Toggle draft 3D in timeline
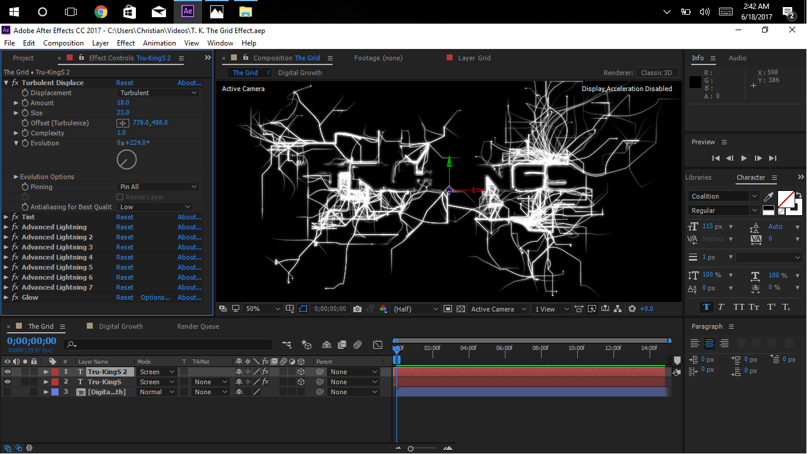The height and width of the screenshot is (454, 807). click(x=307, y=345)
